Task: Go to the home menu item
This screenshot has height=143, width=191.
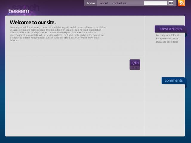Action: [x=91, y=3]
